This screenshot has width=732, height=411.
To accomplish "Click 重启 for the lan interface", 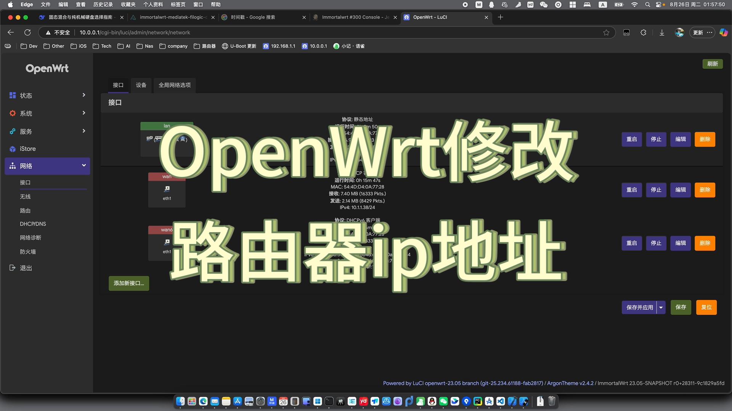I will (632, 139).
